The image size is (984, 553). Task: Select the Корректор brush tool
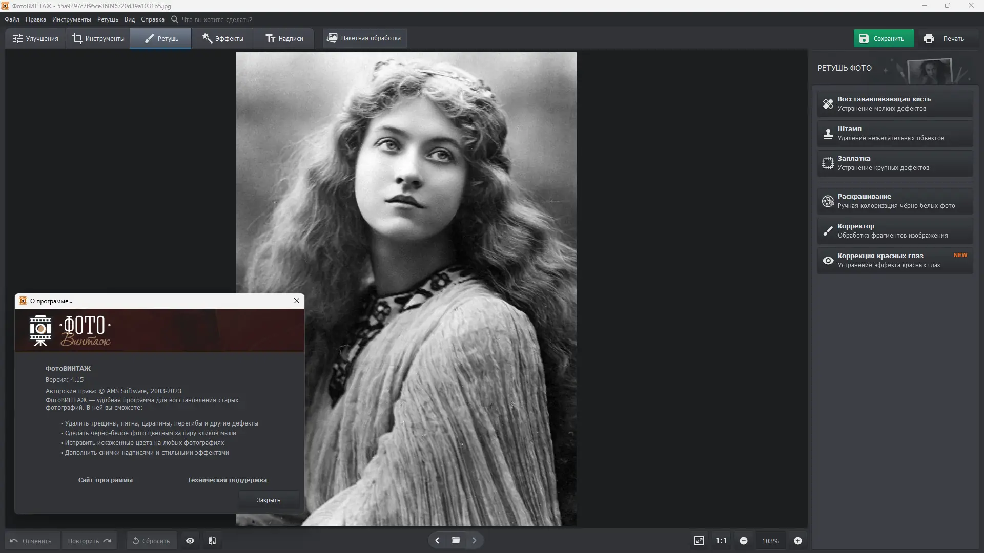pyautogui.click(x=894, y=230)
